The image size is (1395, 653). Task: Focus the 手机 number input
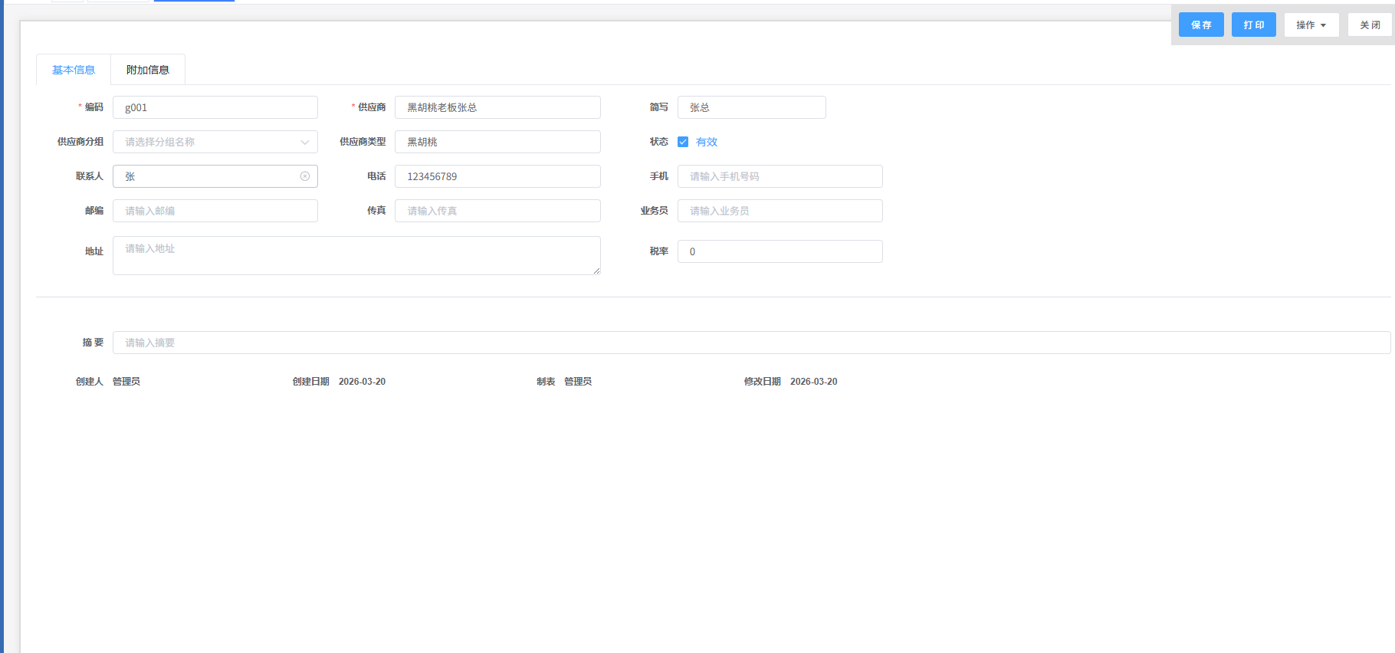click(x=780, y=176)
